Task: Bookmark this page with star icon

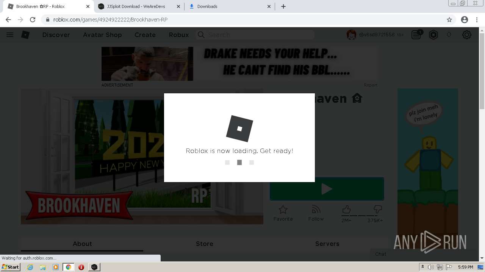Action: click(x=449, y=20)
